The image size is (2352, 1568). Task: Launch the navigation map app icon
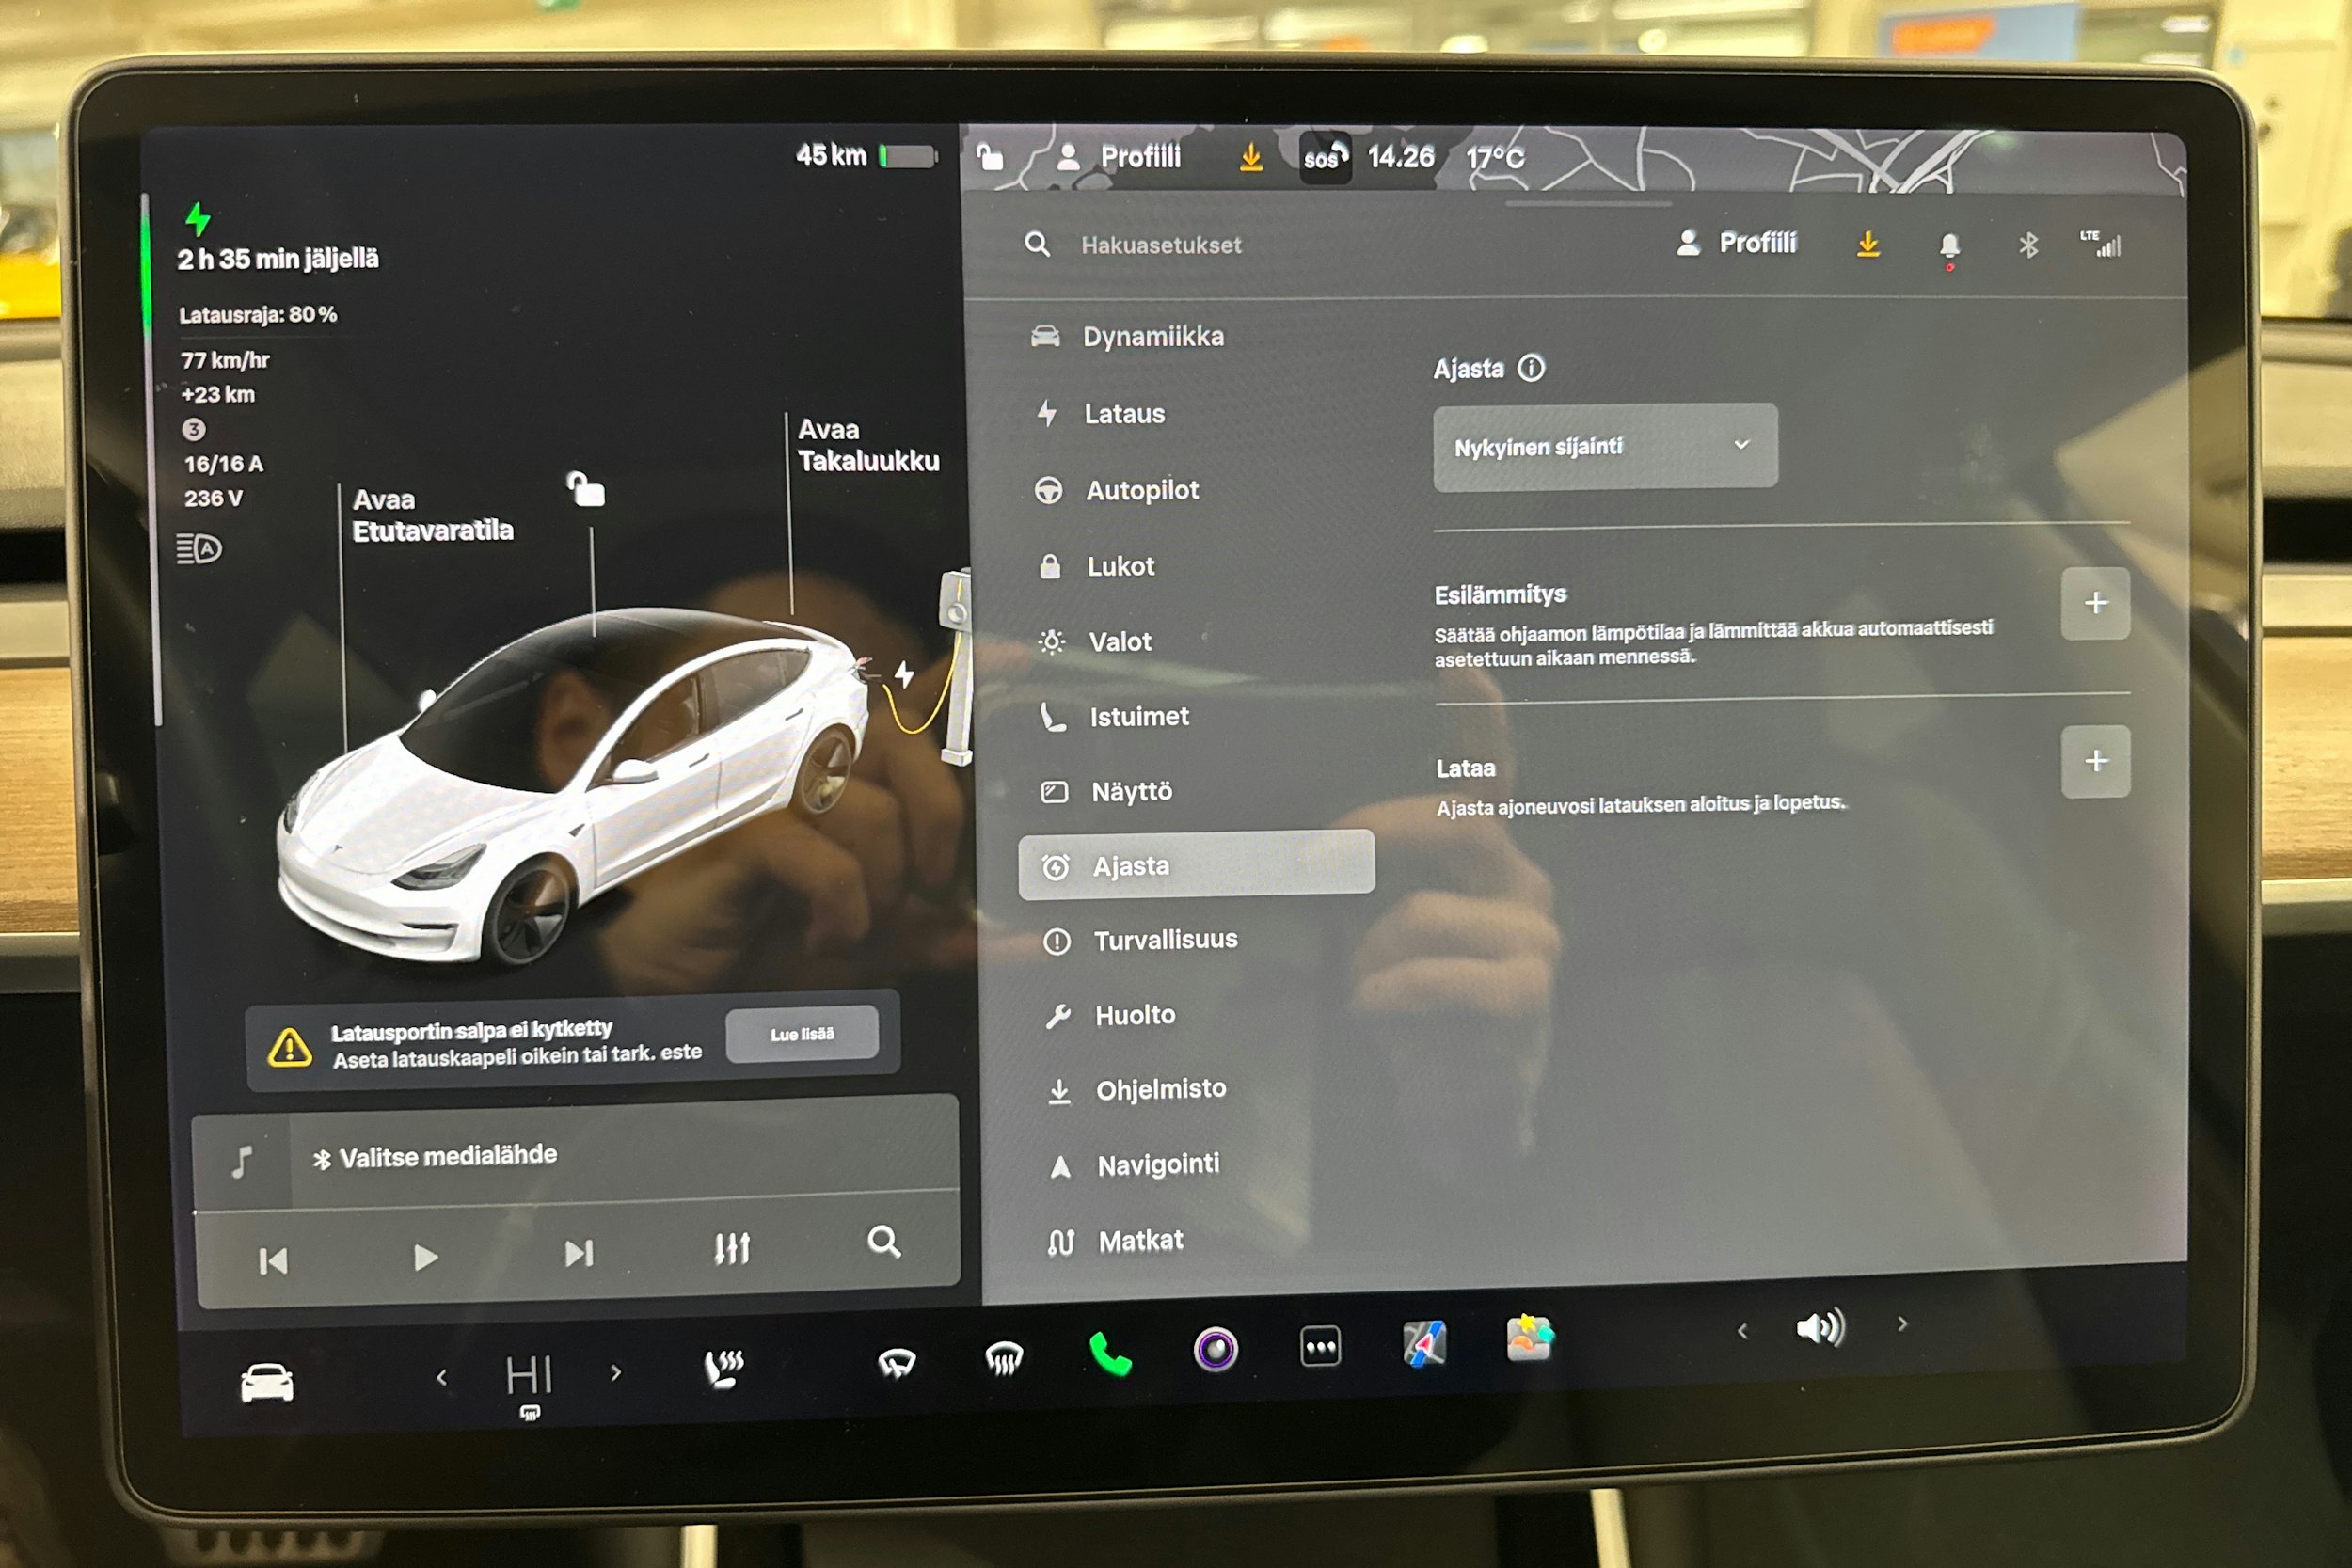point(1424,1343)
